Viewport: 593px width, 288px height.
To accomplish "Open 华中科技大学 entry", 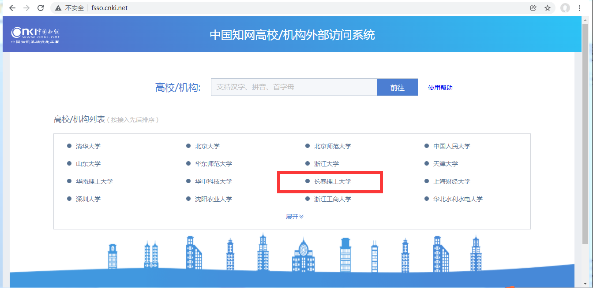I will pyautogui.click(x=214, y=181).
